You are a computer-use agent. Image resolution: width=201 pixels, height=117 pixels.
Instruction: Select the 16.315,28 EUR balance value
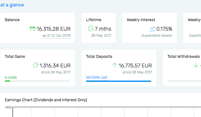(53, 29)
